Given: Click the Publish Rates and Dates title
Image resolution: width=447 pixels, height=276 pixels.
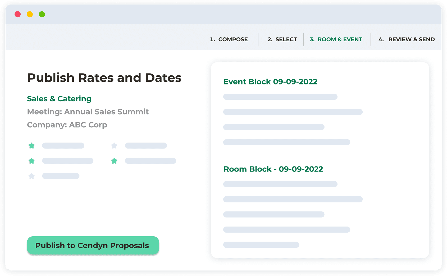Looking at the screenshot, I should (x=104, y=78).
